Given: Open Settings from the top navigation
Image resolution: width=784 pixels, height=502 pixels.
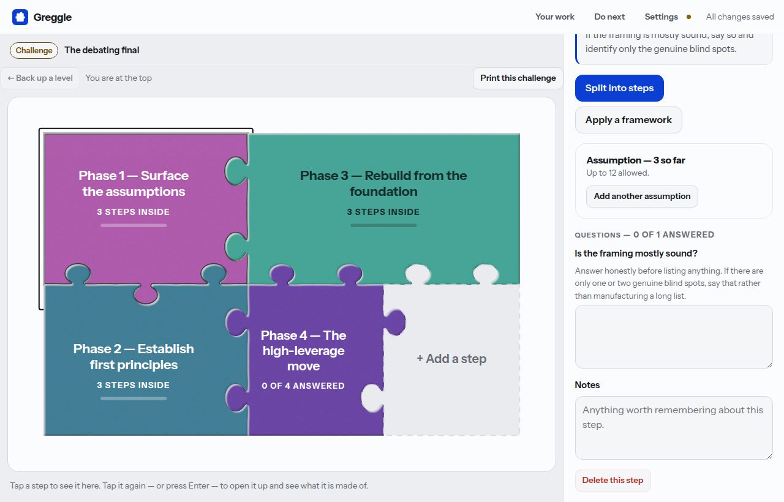Looking at the screenshot, I should (661, 17).
